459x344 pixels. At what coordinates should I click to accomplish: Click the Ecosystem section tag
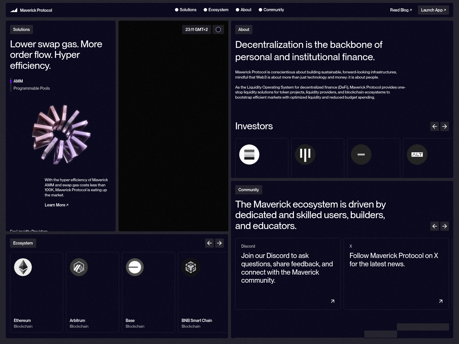pyautogui.click(x=23, y=243)
